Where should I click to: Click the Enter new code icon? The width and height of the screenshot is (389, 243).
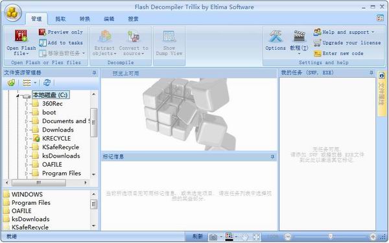317,53
